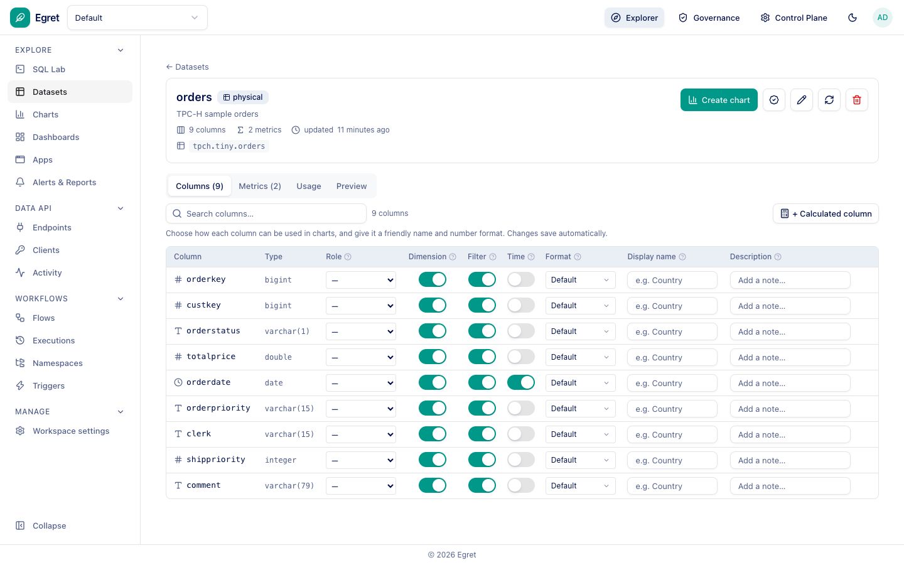Switch to the Preview tab

click(x=352, y=186)
